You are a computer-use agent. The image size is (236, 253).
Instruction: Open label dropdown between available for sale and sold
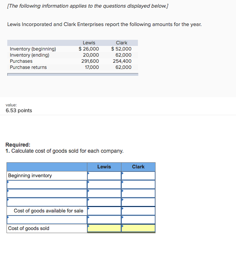click(47, 220)
